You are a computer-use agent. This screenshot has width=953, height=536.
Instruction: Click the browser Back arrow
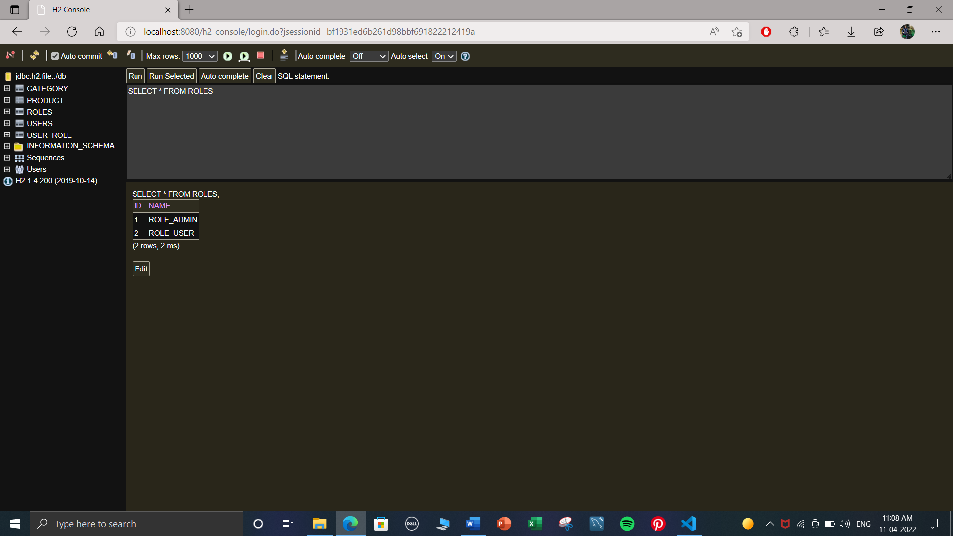point(17,32)
